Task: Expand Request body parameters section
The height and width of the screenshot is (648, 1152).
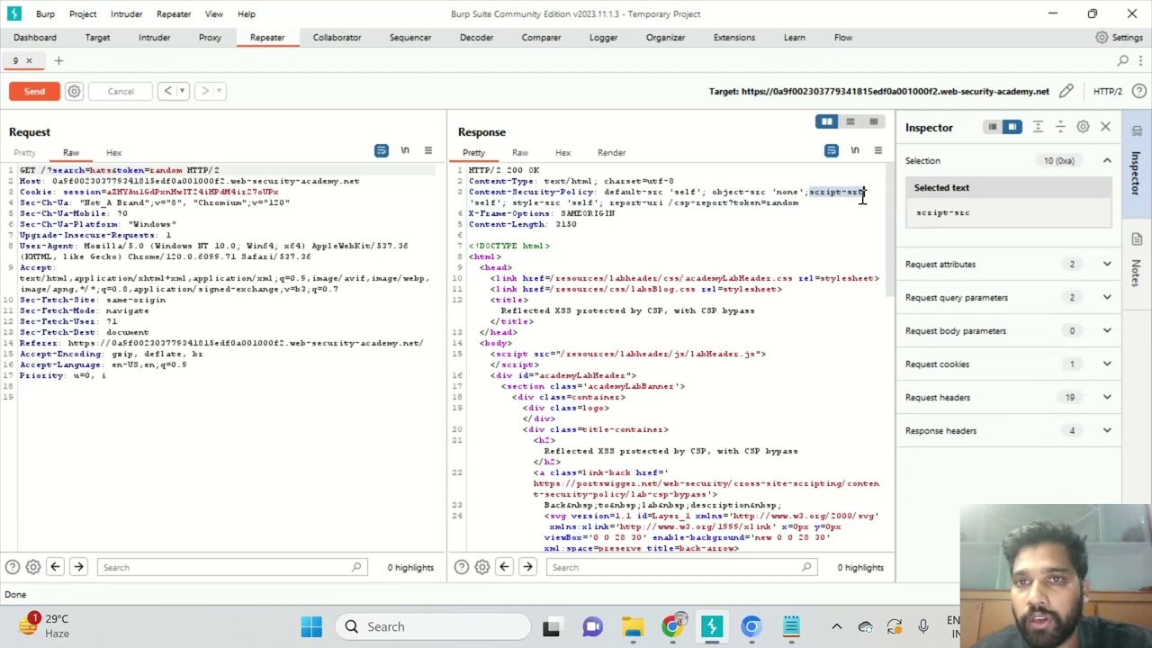Action: [x=1107, y=330]
